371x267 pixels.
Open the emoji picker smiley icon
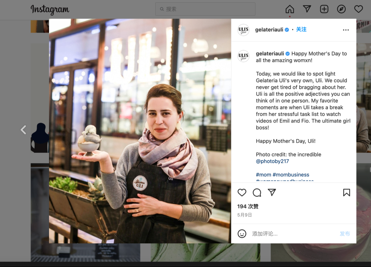pos(242,234)
